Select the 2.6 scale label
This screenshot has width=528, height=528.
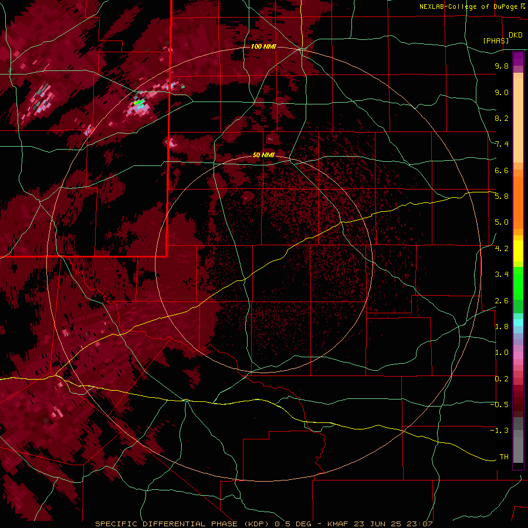(502, 301)
